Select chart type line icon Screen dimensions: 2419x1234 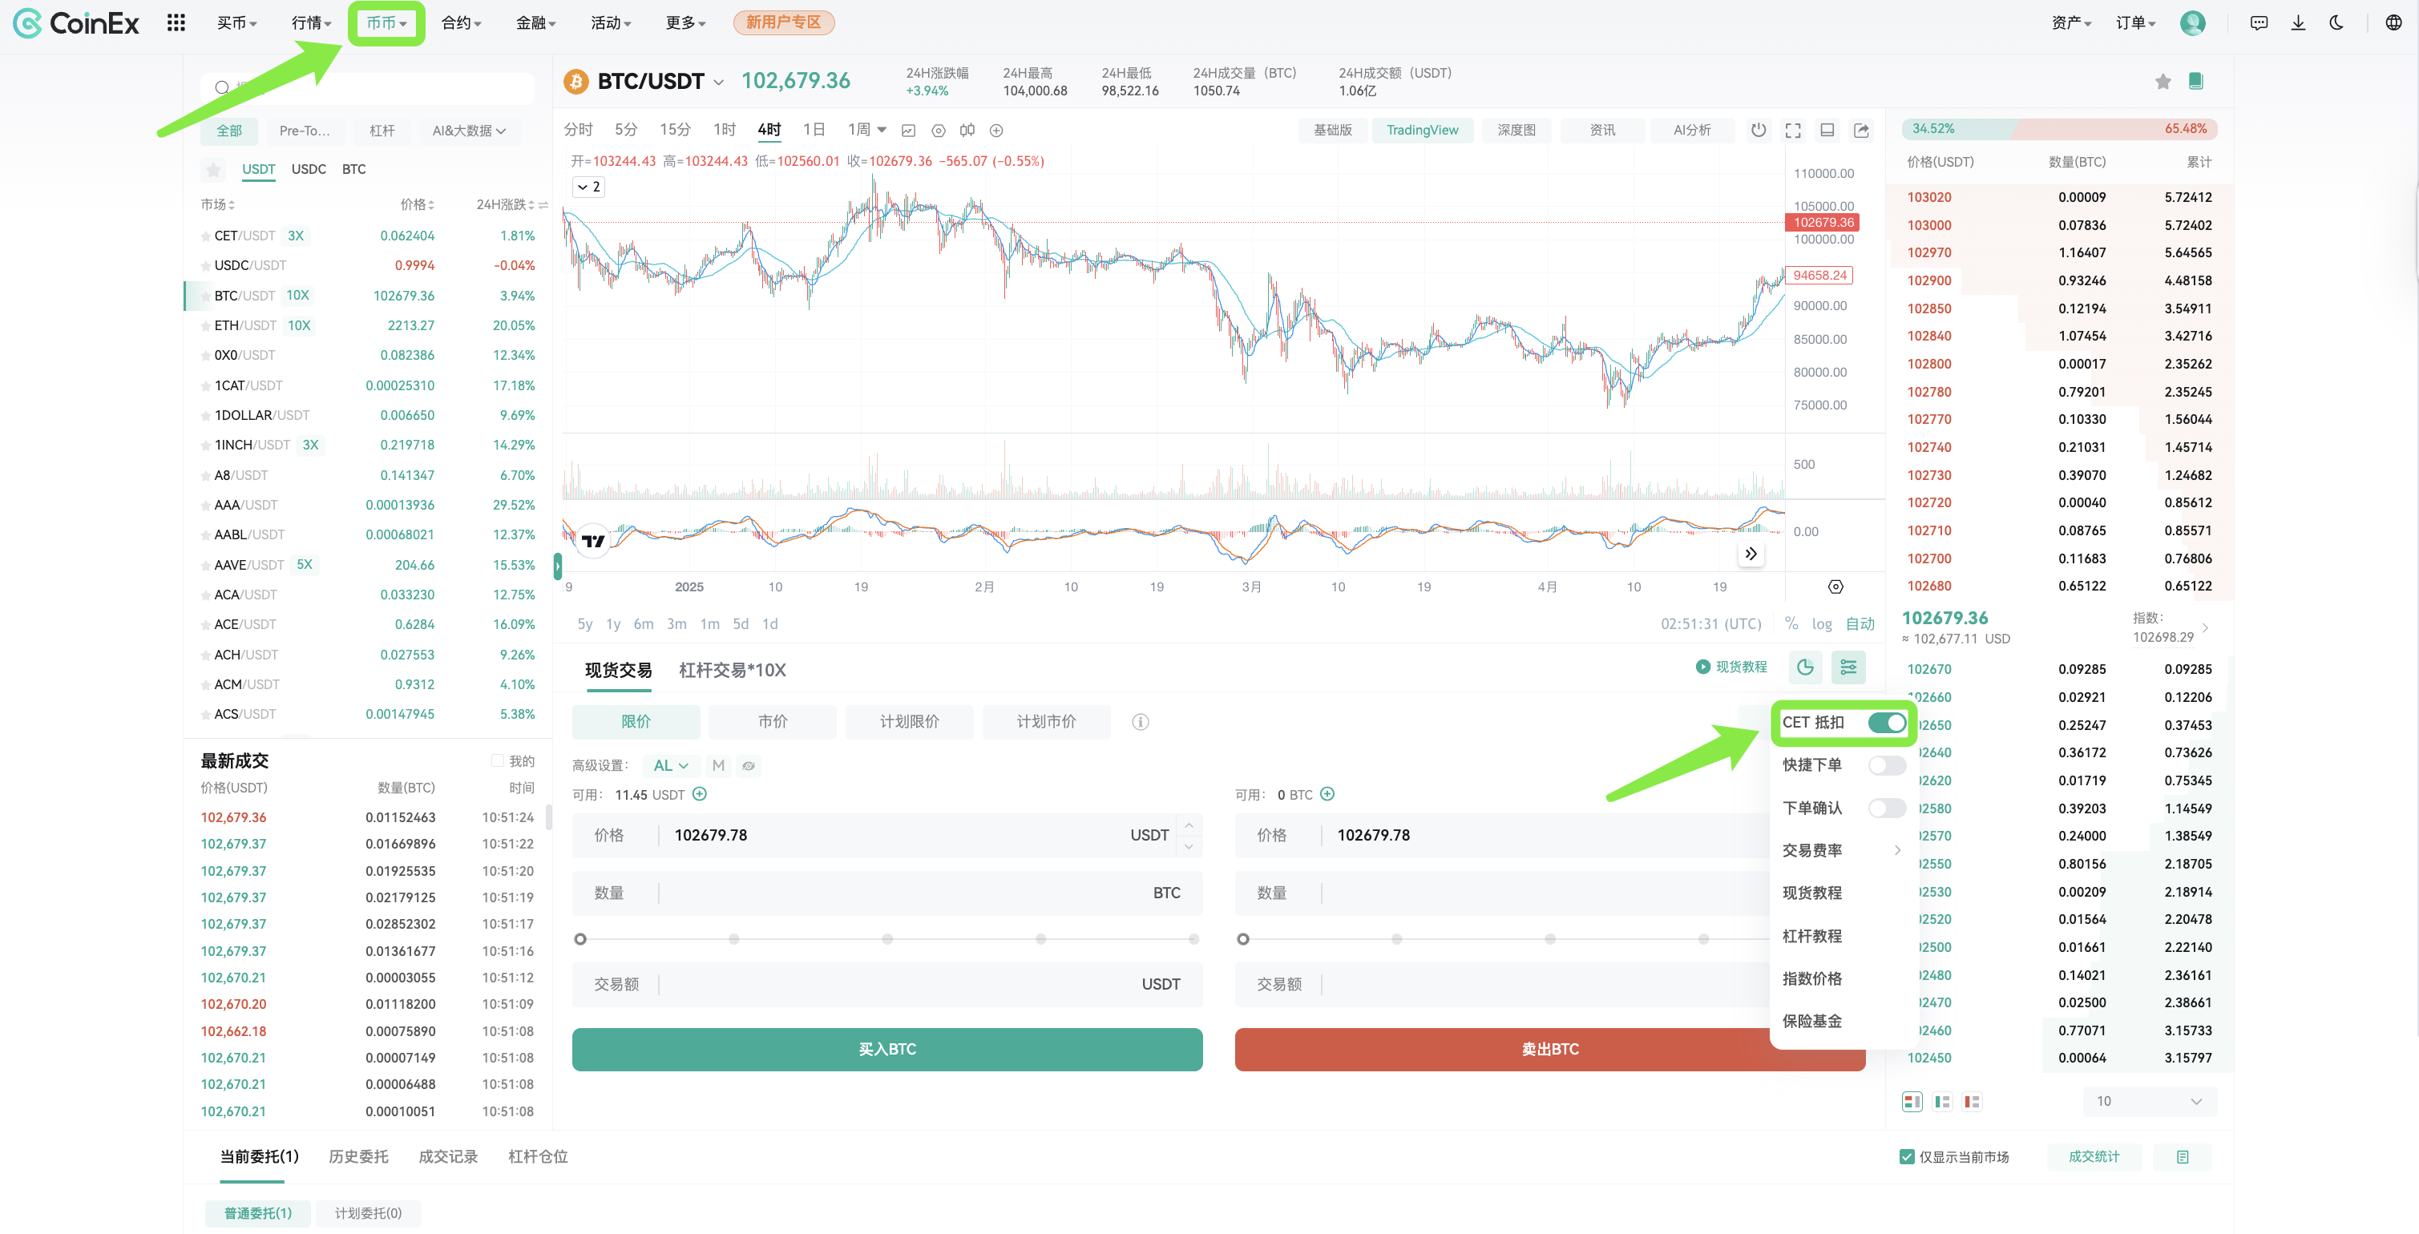908,131
